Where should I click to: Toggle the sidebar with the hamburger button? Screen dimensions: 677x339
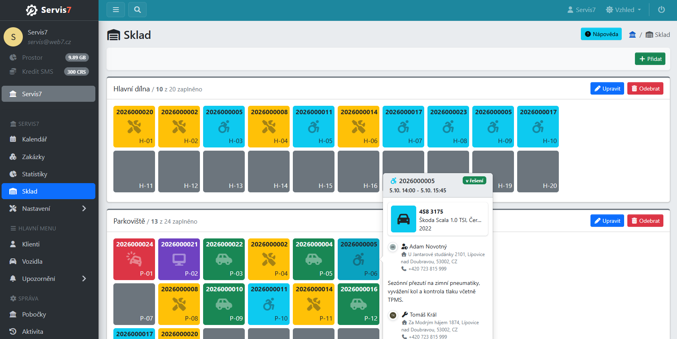[116, 10]
